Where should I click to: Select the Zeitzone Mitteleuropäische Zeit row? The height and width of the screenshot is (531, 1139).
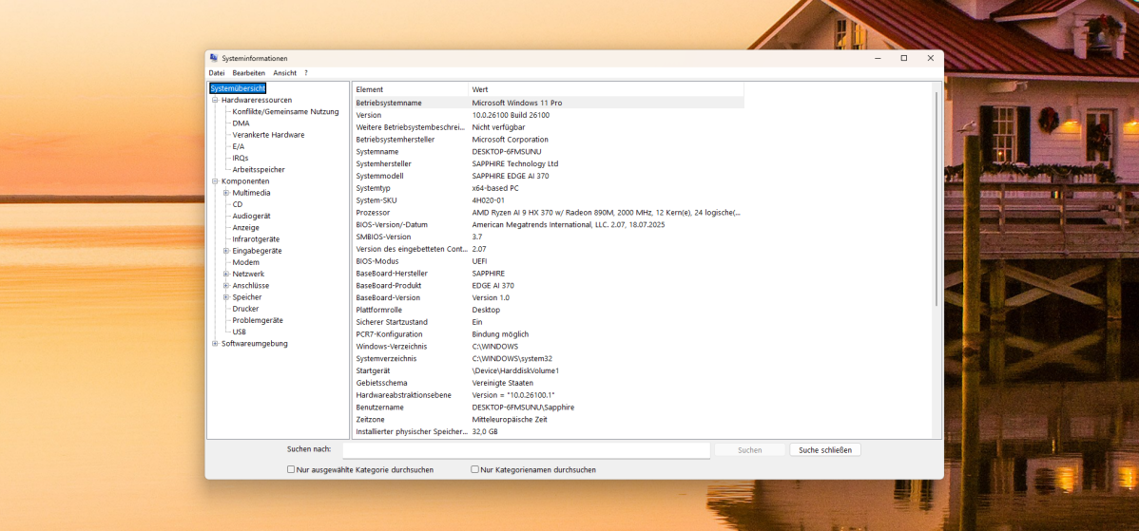pos(549,419)
